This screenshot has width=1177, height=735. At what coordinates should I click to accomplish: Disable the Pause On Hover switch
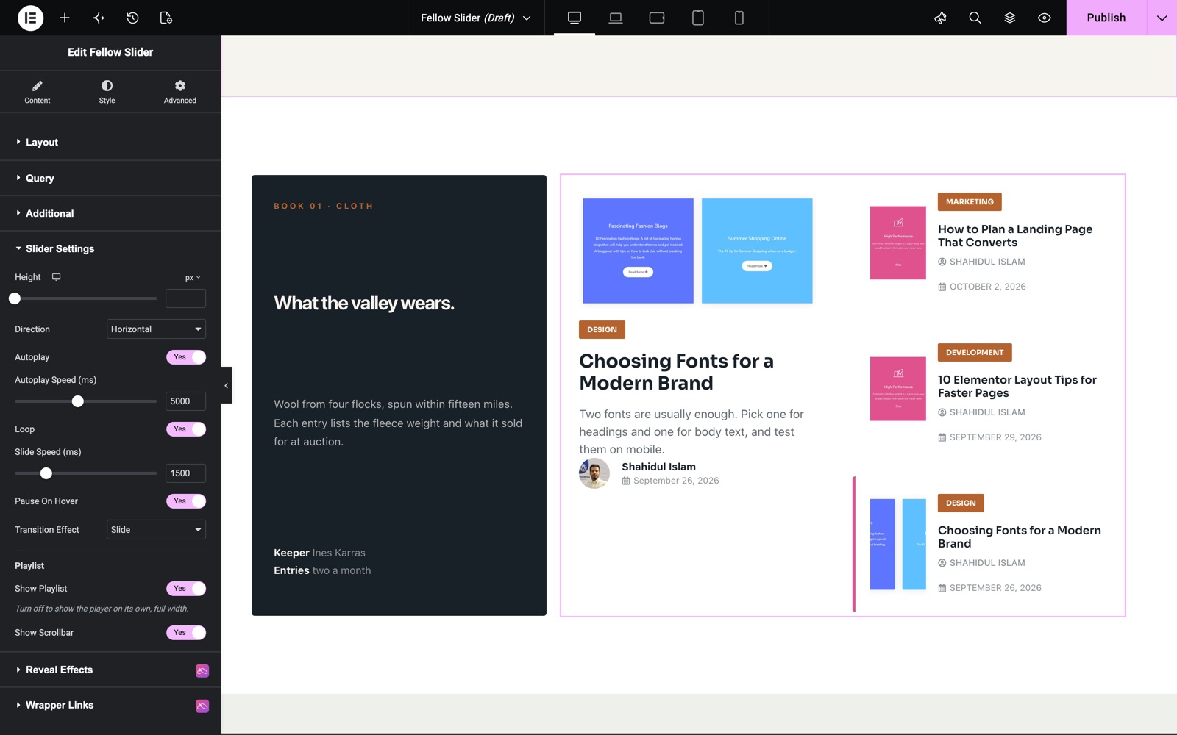[186, 501]
